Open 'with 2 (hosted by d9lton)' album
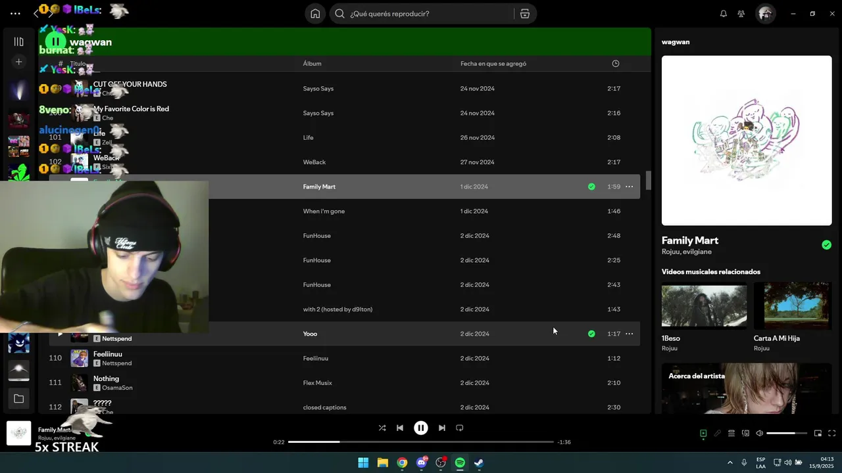Image resolution: width=842 pixels, height=473 pixels. pyautogui.click(x=337, y=309)
